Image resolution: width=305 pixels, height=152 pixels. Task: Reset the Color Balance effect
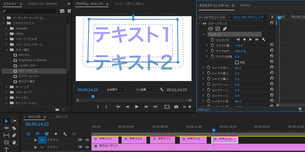(x=272, y=23)
